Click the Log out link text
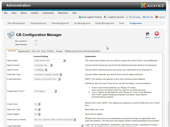 tap(161, 17)
